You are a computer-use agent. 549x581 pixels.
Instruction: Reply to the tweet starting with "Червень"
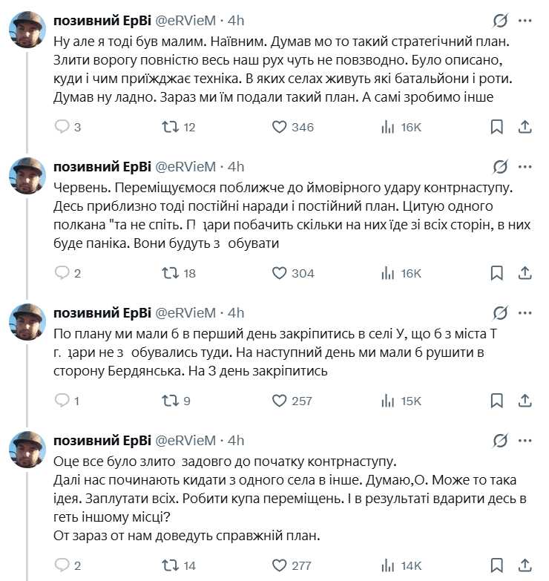(x=64, y=273)
